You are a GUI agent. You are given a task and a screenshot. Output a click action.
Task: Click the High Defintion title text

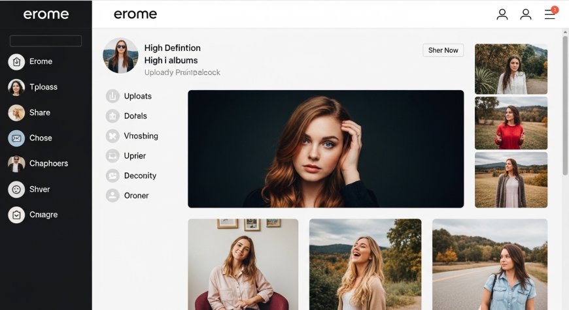click(x=173, y=48)
